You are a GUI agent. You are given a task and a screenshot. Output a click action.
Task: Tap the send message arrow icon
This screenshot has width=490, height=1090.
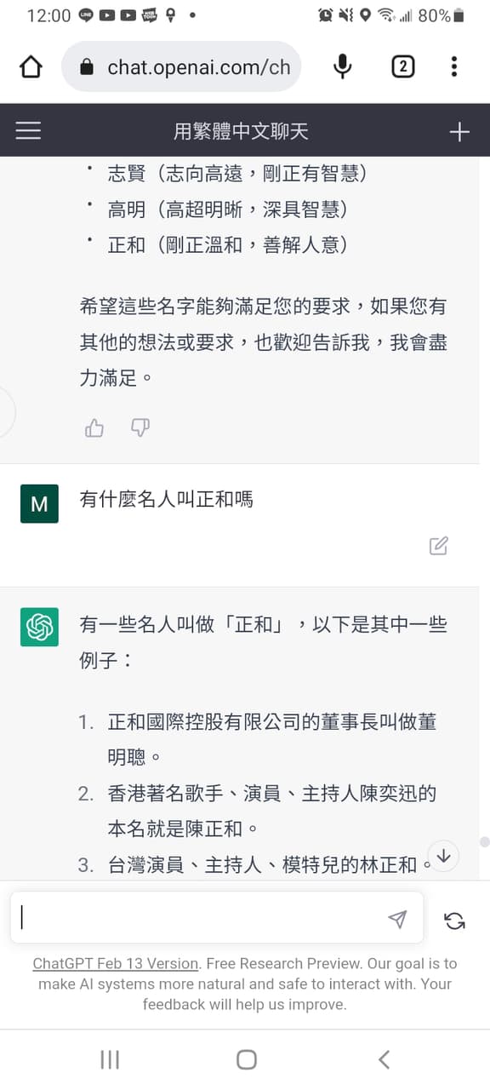(x=397, y=920)
